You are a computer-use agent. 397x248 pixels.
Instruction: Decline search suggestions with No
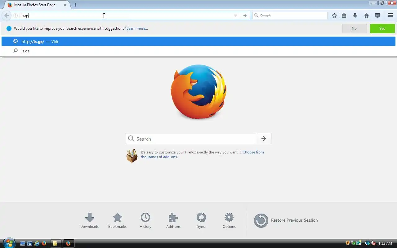pos(354,29)
